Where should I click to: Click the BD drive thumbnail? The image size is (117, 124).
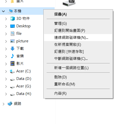tap(69, 3)
